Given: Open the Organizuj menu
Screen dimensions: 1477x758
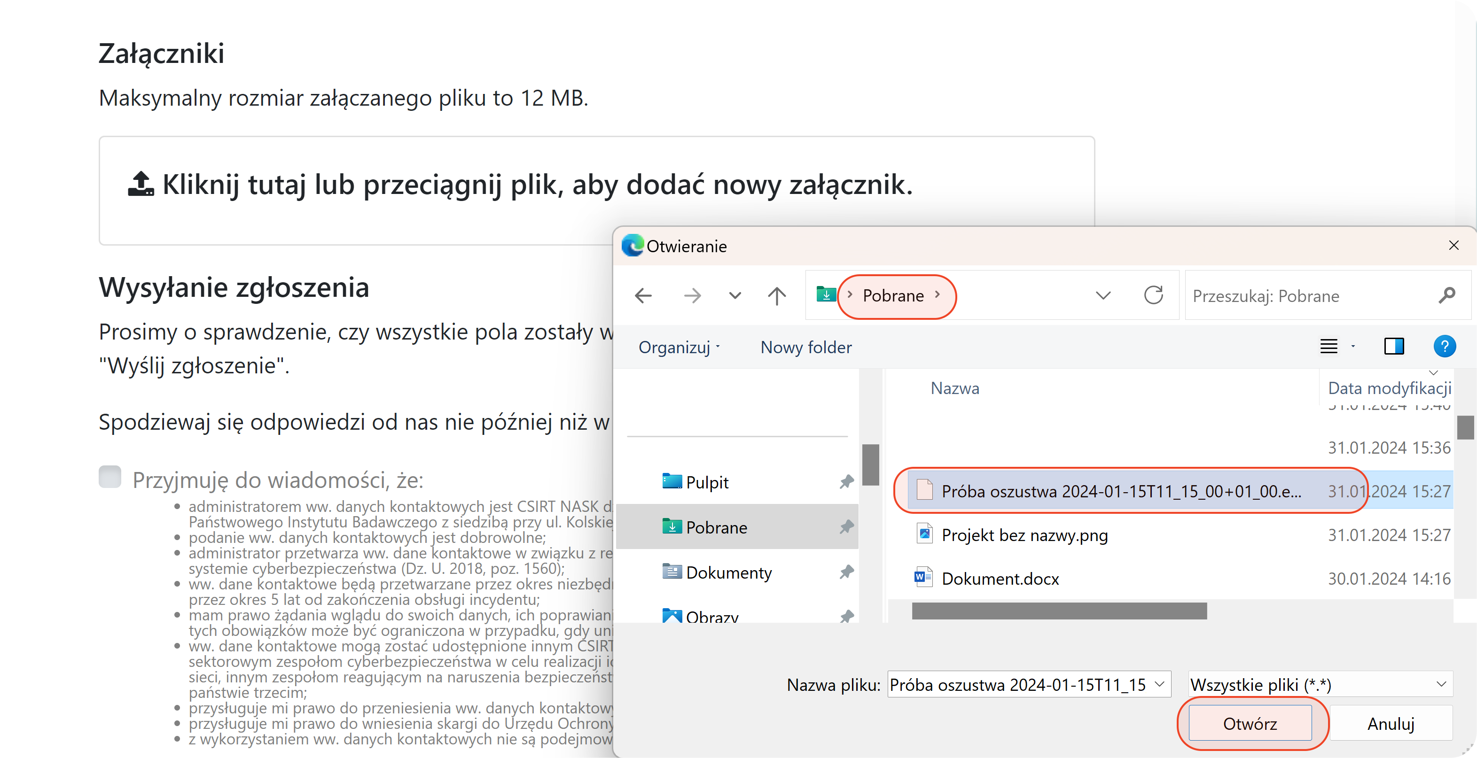Looking at the screenshot, I should pos(679,347).
